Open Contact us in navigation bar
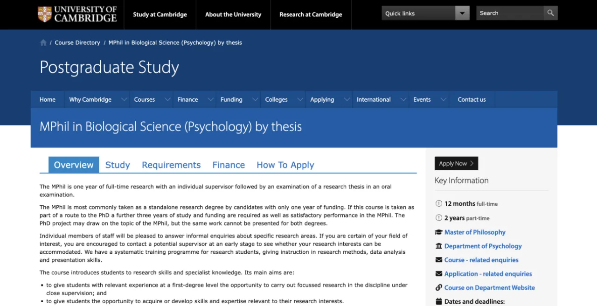The height and width of the screenshot is (306, 597). tap(472, 99)
